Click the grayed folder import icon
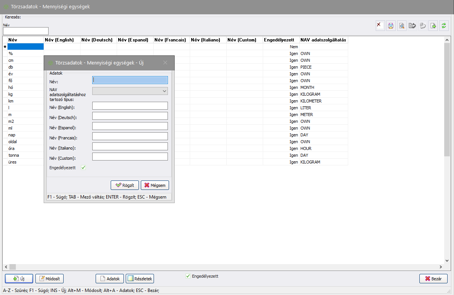 tap(422, 26)
